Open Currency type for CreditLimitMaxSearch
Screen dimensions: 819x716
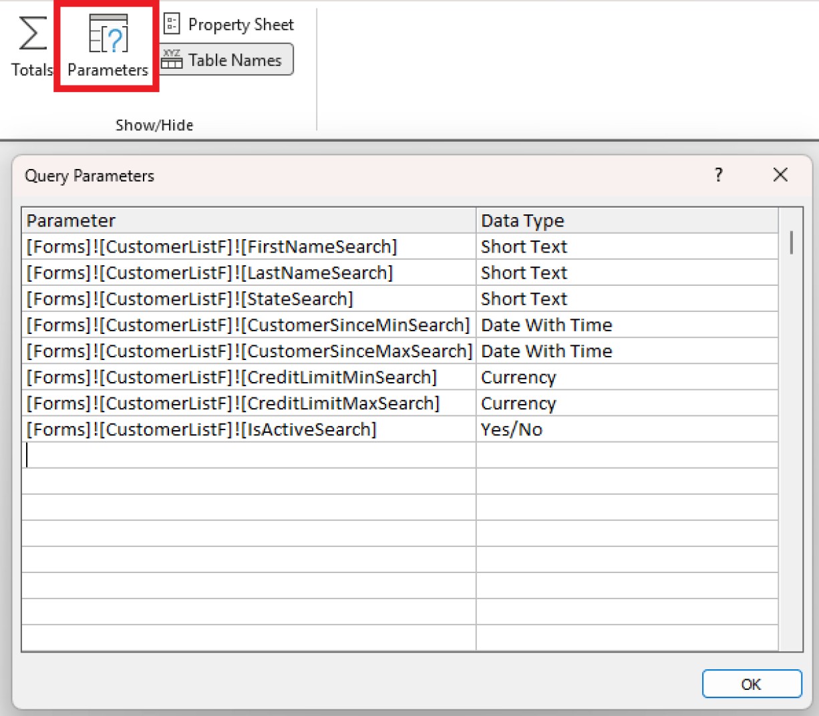[627, 403]
